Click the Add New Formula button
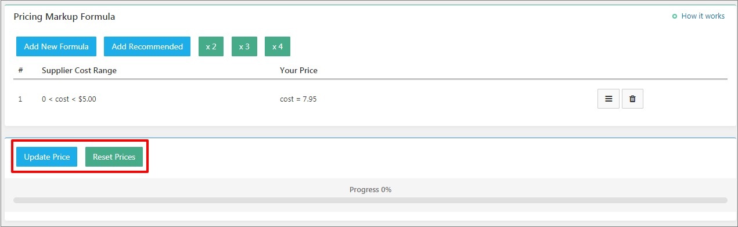 56,46
